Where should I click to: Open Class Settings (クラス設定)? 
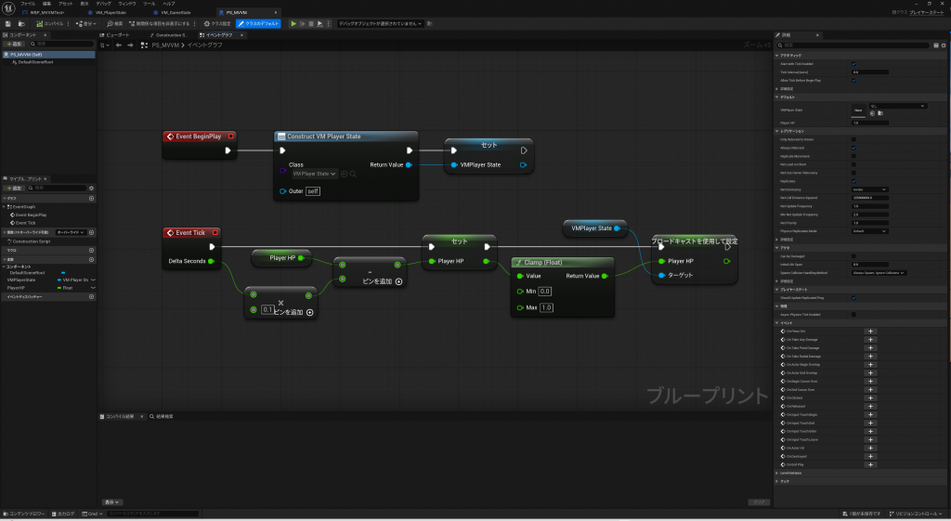pos(218,23)
